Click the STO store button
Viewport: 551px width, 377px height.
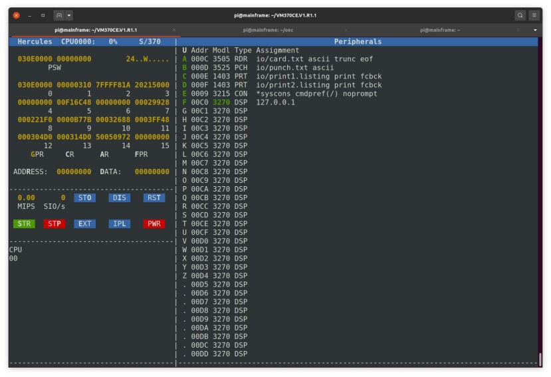[x=84, y=197]
